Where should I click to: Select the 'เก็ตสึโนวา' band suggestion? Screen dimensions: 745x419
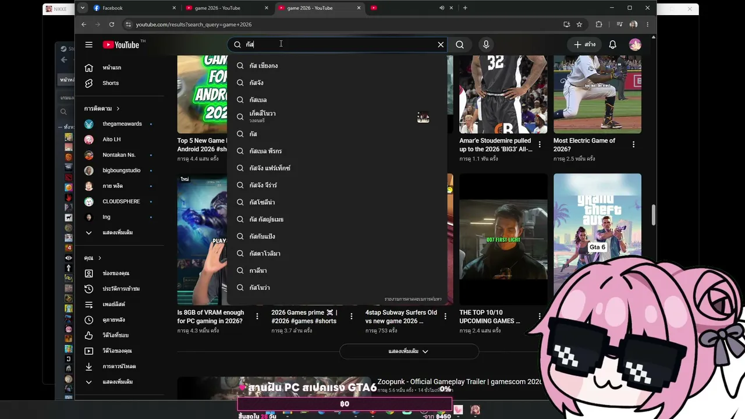(338, 117)
